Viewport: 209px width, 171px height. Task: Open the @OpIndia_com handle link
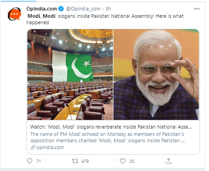point(83,9)
